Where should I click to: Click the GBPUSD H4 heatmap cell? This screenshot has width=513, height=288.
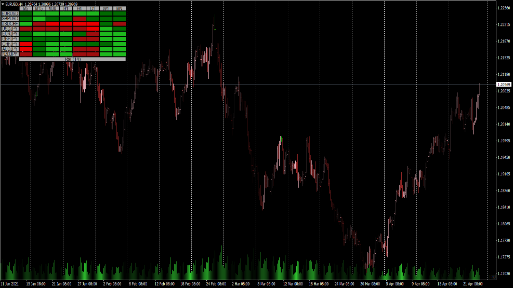click(79, 19)
